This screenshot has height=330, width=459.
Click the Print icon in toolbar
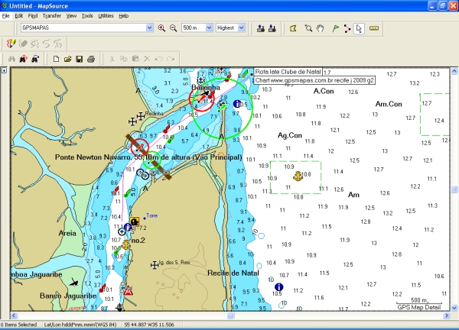[x=90, y=58]
